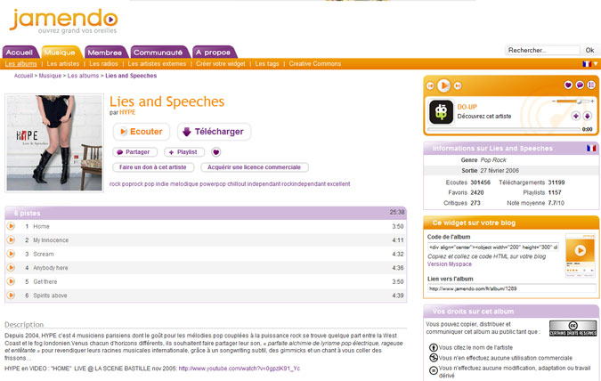Click the heart favorite icon in player
This screenshot has width=601, height=381.
click(x=568, y=85)
